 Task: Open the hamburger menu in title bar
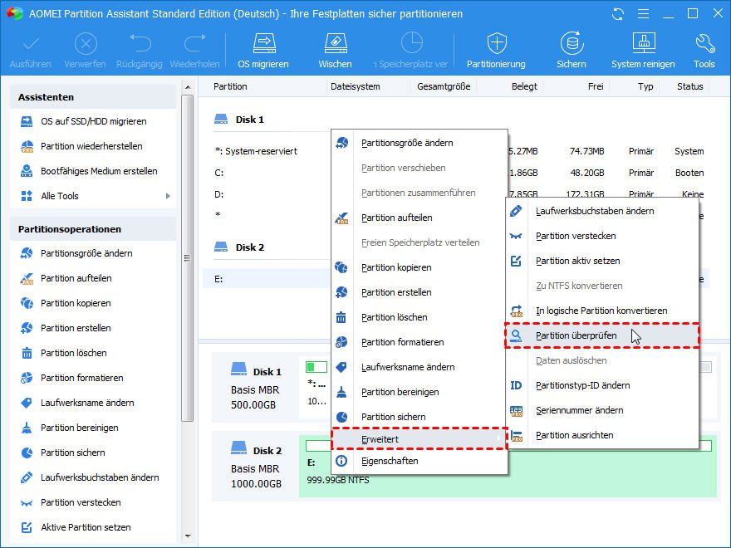coord(643,14)
